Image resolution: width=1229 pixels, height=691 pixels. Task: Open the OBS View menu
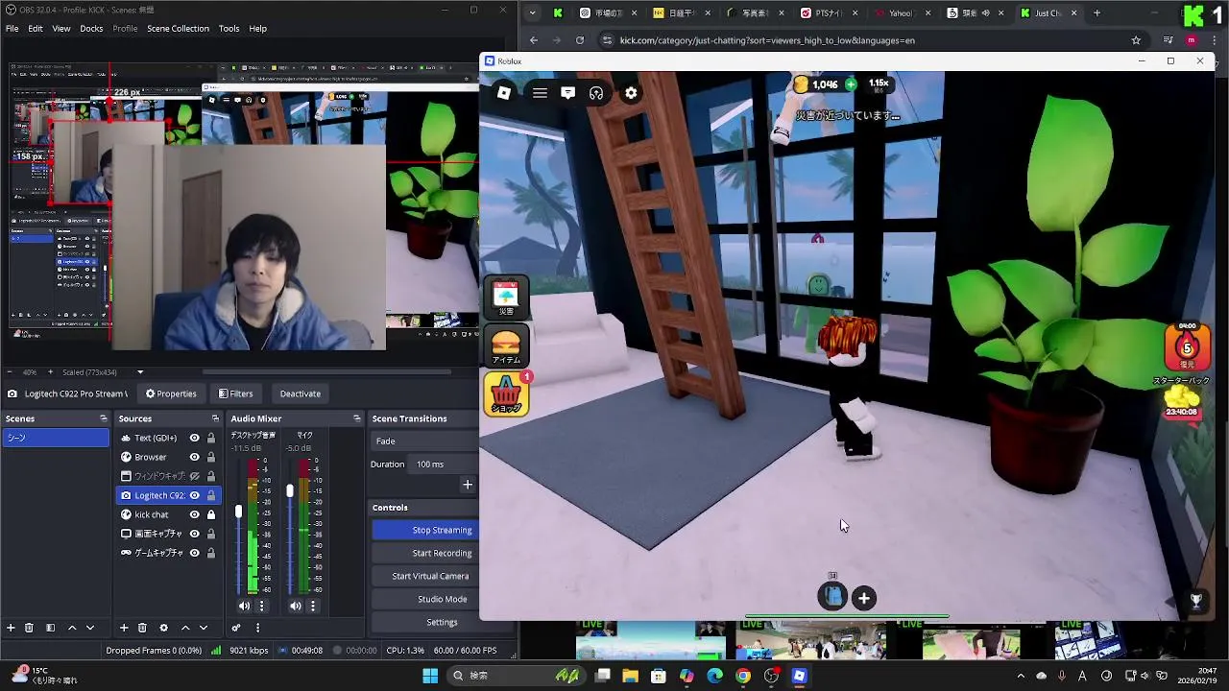click(x=61, y=29)
